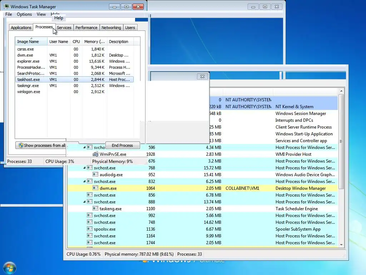The width and height of the screenshot is (366, 275).
Task: Open the View menu in Task Manager
Action: click(x=41, y=14)
